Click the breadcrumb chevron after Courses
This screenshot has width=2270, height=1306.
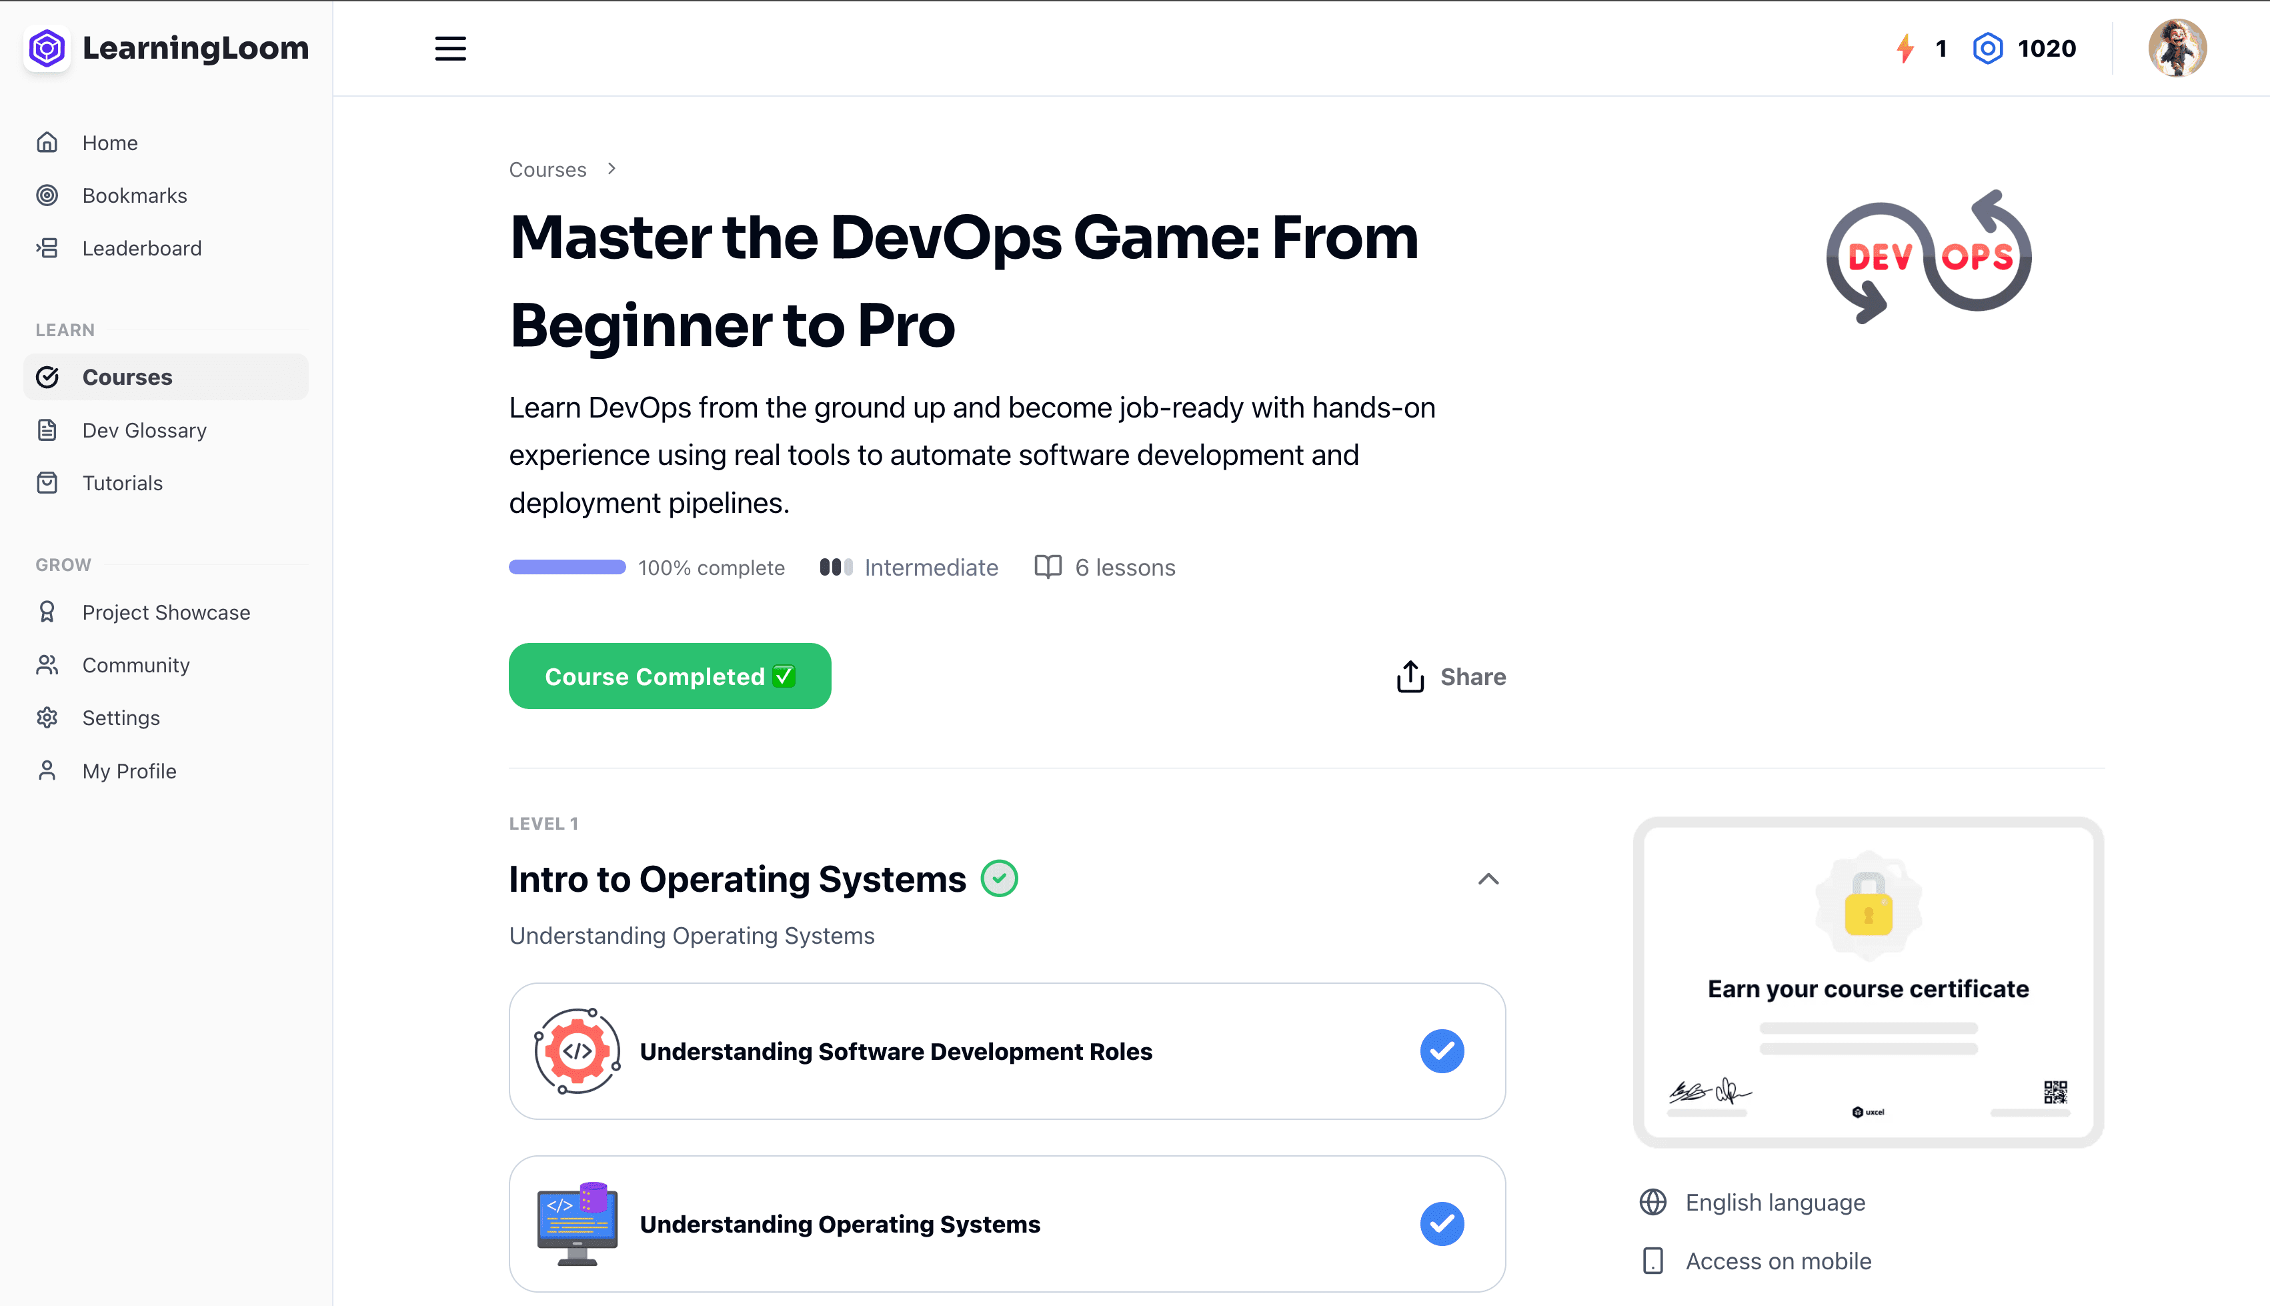click(x=612, y=169)
